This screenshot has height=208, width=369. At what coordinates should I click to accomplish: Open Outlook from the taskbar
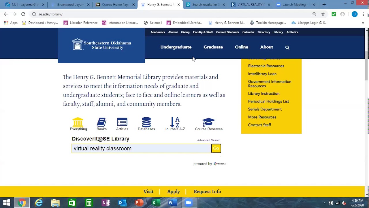[123, 203]
